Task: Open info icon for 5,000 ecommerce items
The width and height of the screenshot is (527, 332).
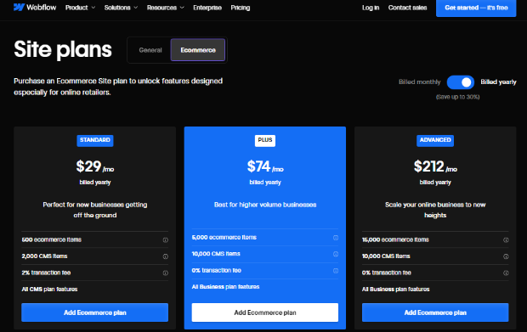Action: pos(336,238)
